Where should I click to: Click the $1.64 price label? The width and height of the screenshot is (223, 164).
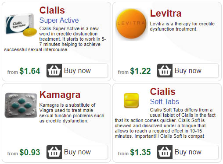(30, 71)
